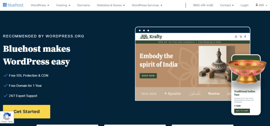Click 'Bluehost makes WordPress easy' heading
The image size is (270, 126).
click(37, 55)
